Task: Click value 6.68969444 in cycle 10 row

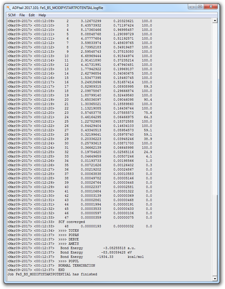Action: pos(91,56)
